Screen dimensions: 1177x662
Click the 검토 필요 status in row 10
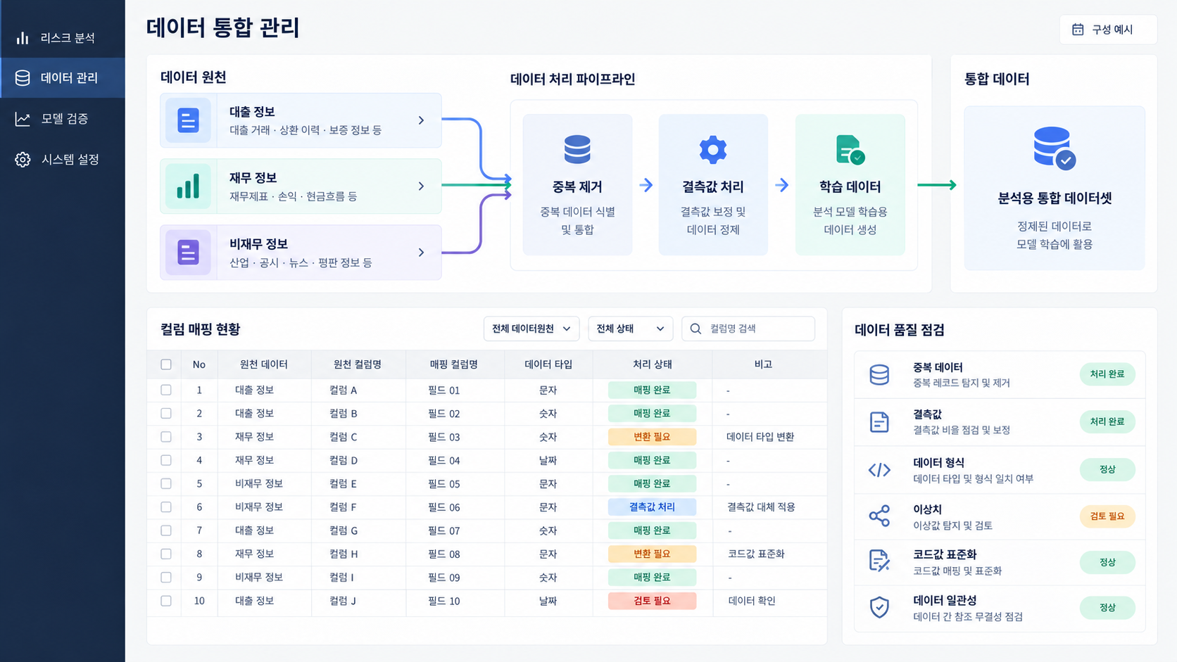click(652, 601)
